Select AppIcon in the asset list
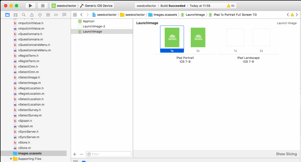Screen dimensions: 301x162 (x=88, y=21)
